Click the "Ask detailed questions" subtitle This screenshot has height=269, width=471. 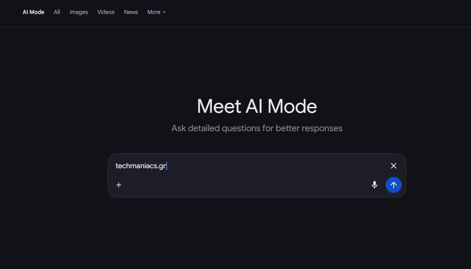tap(257, 128)
